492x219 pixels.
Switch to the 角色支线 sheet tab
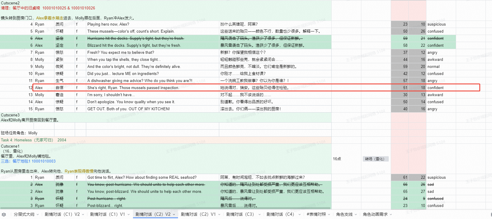click(x=344, y=214)
